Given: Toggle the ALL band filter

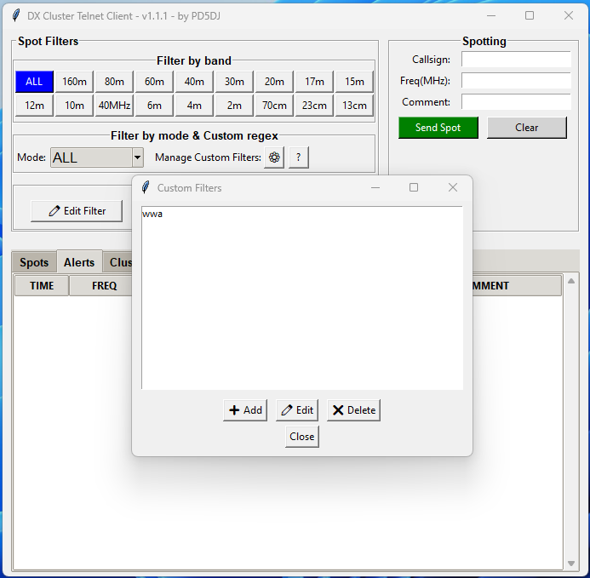Looking at the screenshot, I should click(34, 82).
